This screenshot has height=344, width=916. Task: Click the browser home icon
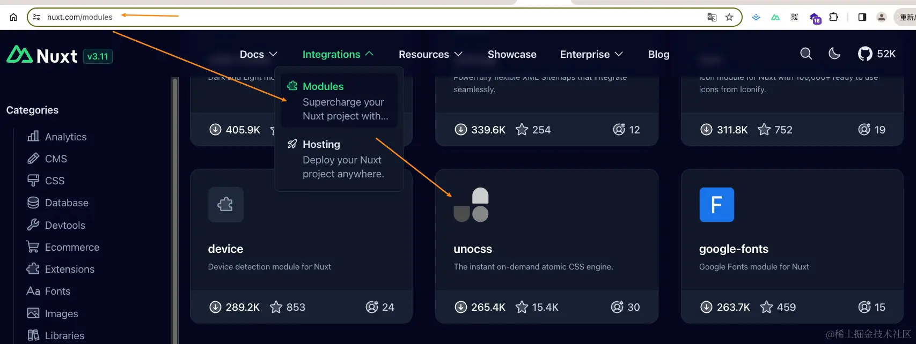pyautogui.click(x=13, y=17)
